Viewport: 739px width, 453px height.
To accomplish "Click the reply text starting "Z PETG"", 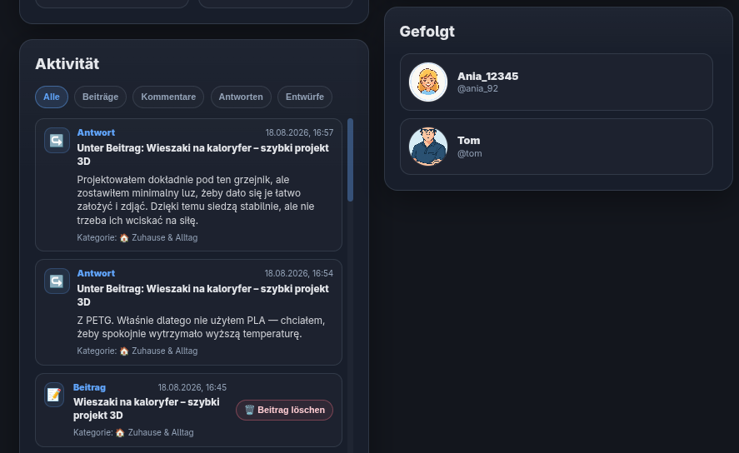I will [x=201, y=327].
